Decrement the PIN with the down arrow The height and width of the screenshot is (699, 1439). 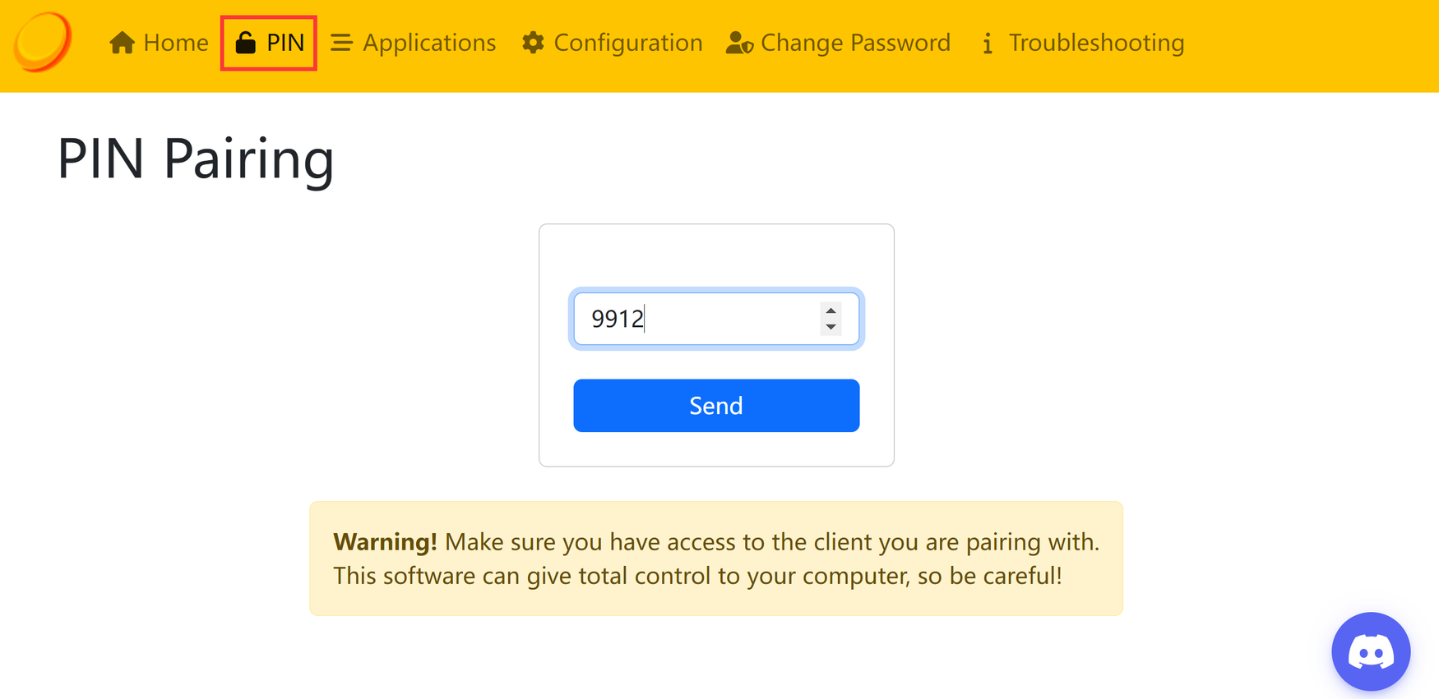pos(831,327)
